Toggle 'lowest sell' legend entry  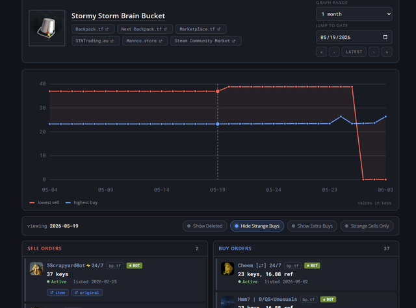pyautogui.click(x=44, y=203)
